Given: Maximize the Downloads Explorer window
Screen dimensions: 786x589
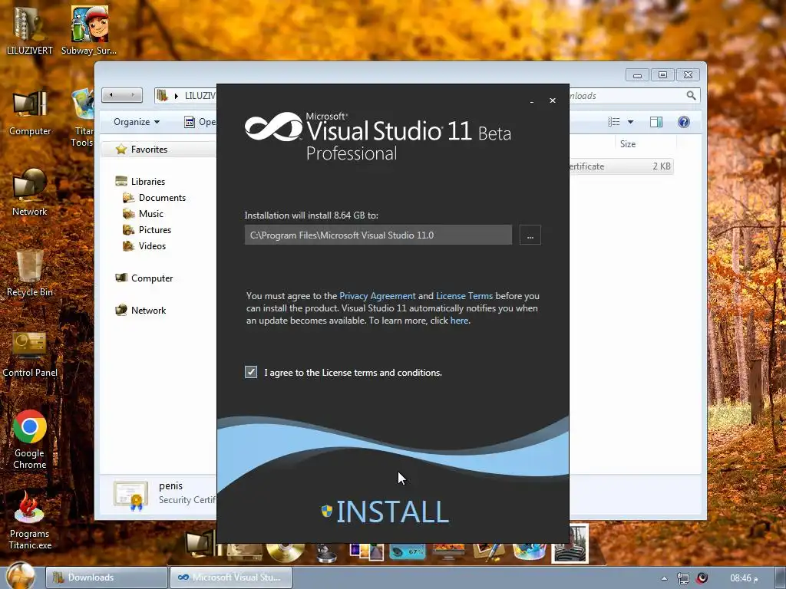Looking at the screenshot, I should [662, 75].
